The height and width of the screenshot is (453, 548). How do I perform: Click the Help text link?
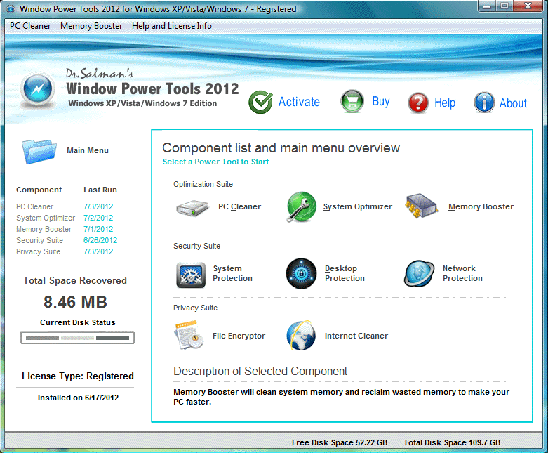pyautogui.click(x=445, y=103)
